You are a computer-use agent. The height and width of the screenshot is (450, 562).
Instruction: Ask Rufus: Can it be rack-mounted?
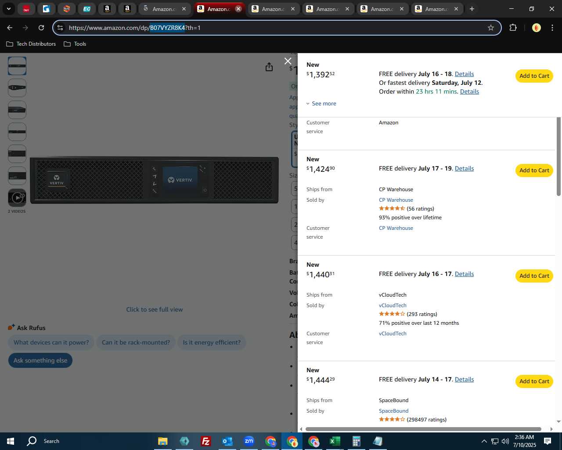(x=136, y=342)
